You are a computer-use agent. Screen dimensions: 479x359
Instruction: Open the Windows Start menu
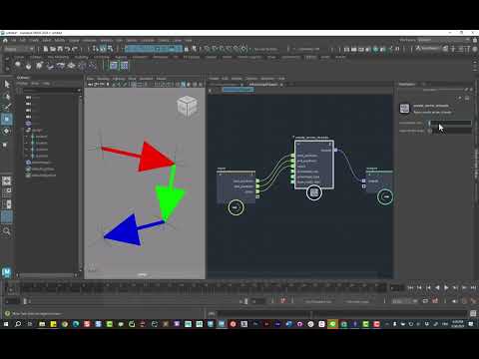tap(6, 324)
